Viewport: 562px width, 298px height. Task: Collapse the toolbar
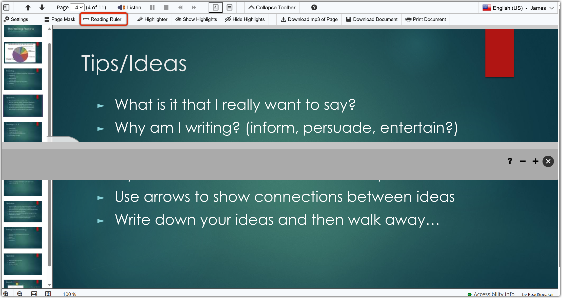tap(272, 8)
